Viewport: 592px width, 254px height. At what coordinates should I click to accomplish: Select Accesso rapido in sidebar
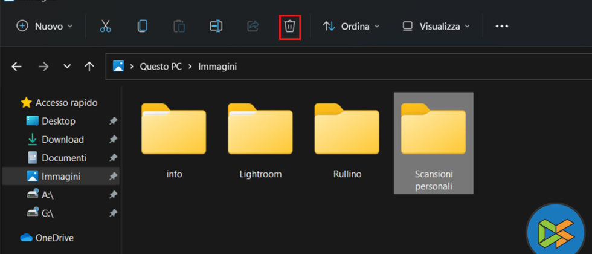[x=59, y=102]
